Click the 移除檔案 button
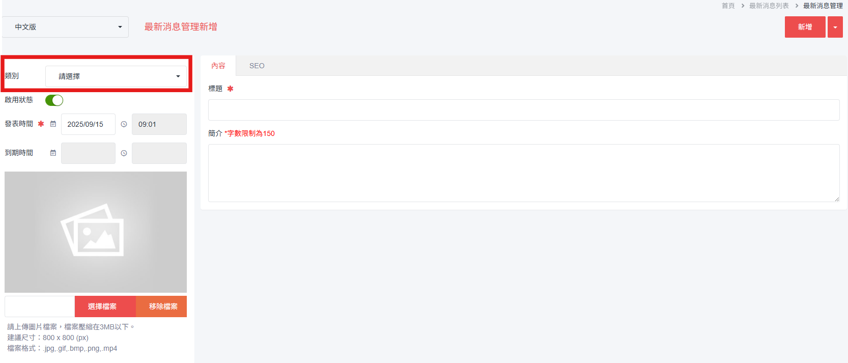Viewport: 848px width, 363px height. 161,306
